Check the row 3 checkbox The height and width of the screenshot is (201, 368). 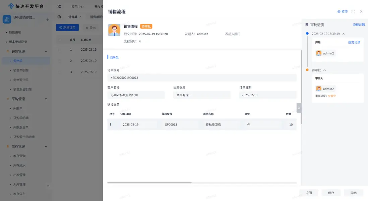pyautogui.click(x=60, y=72)
